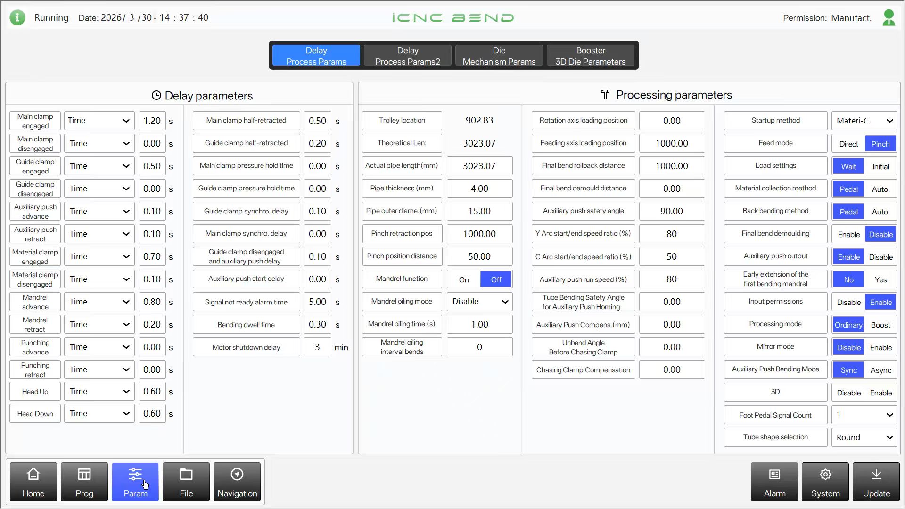
Task: Expand the Head Down Time dropdown
Action: [99, 413]
